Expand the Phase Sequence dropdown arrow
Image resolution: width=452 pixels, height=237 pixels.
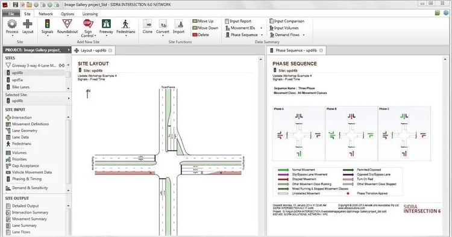point(262,35)
